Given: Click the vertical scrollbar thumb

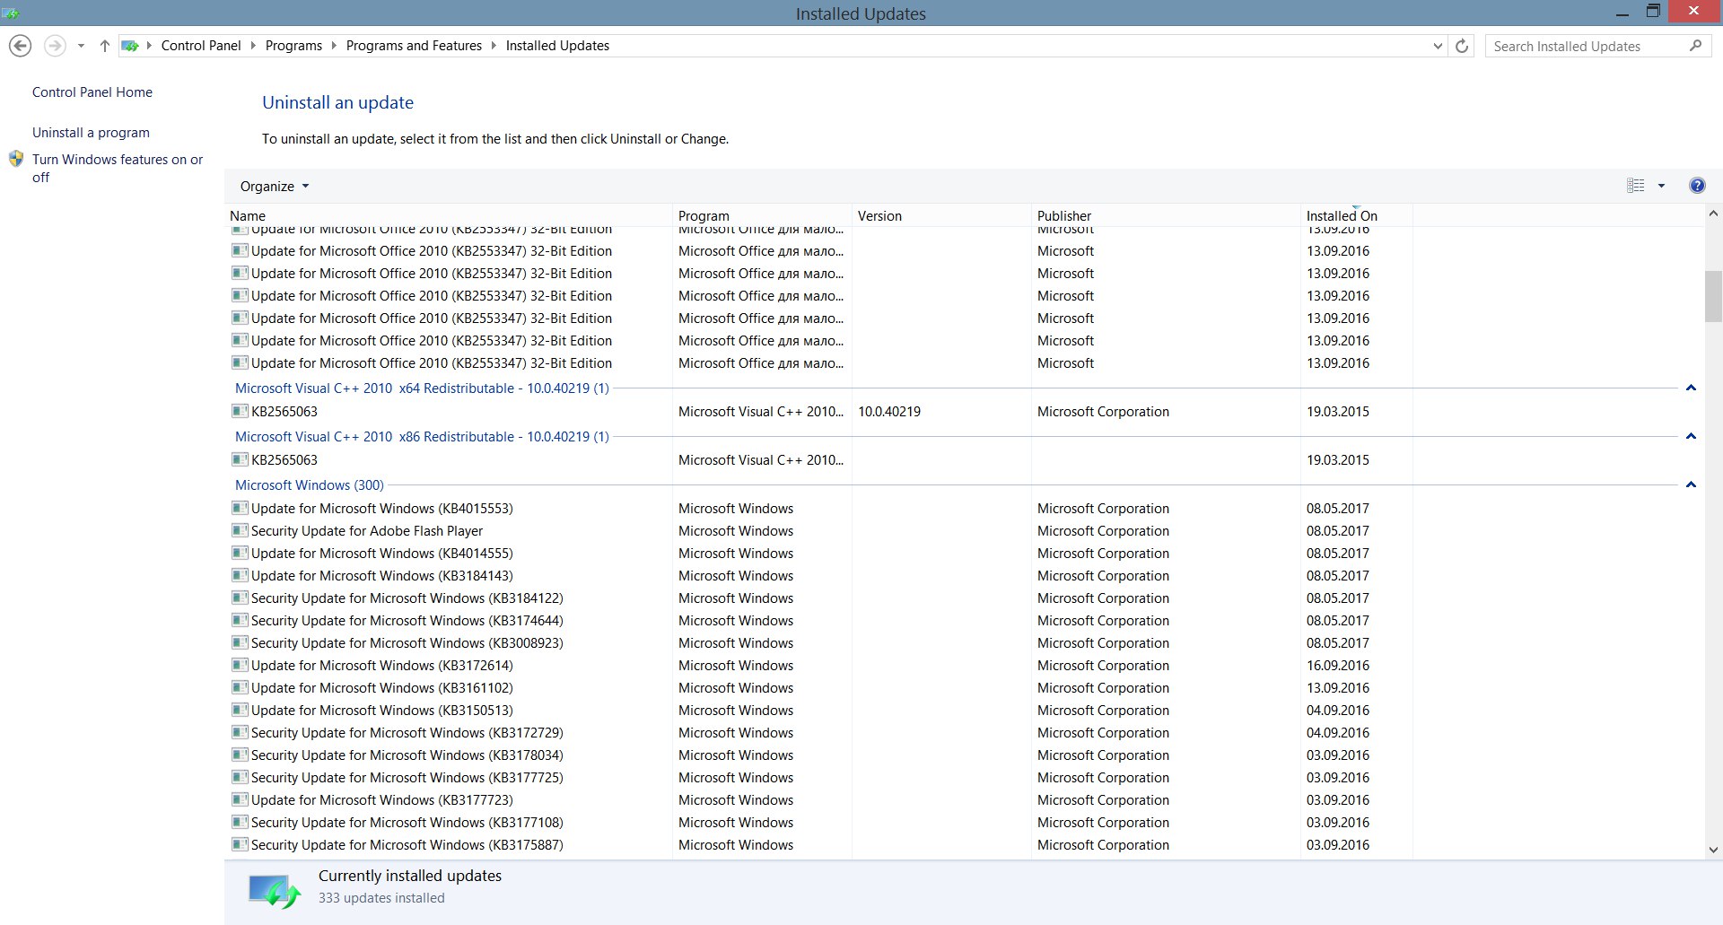Looking at the screenshot, I should pos(1713,296).
